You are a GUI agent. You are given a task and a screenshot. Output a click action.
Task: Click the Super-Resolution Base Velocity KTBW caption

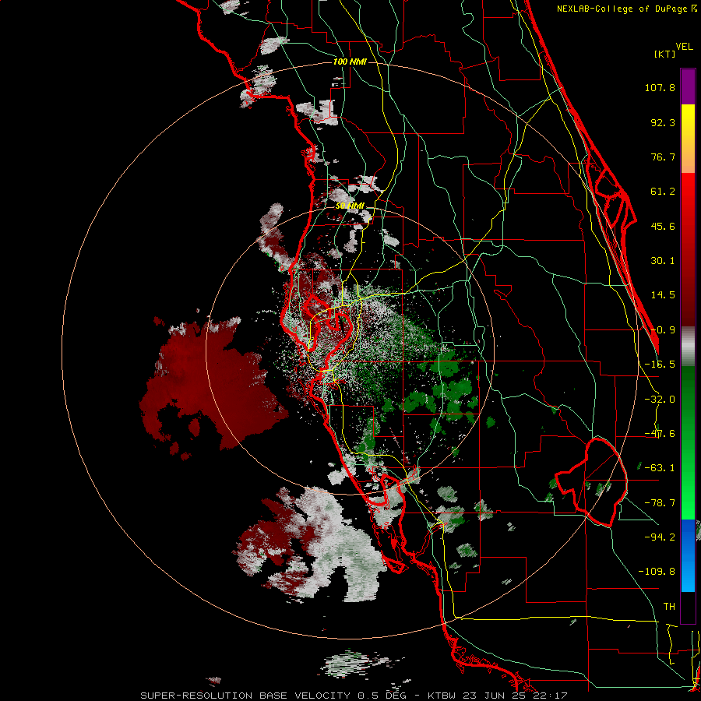[x=354, y=696]
